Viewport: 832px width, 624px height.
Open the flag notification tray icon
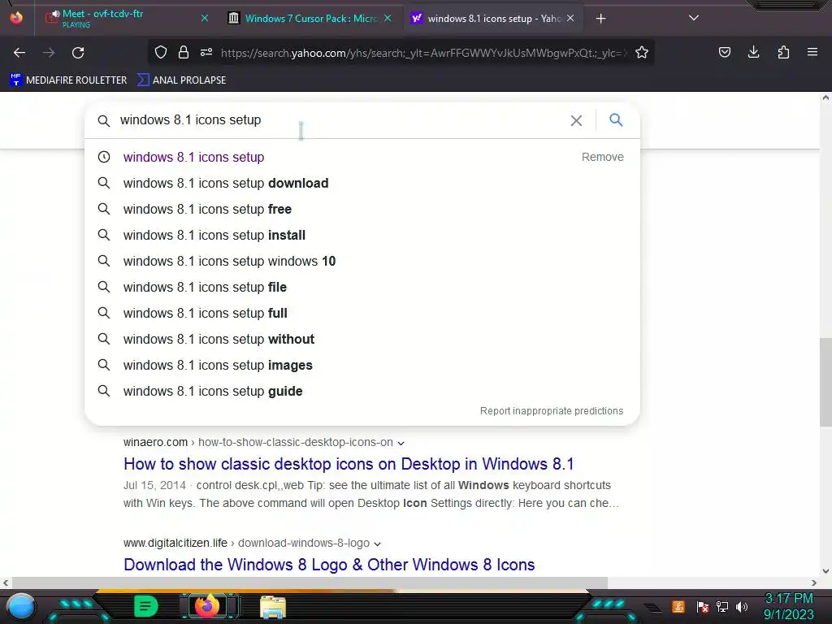click(x=703, y=606)
